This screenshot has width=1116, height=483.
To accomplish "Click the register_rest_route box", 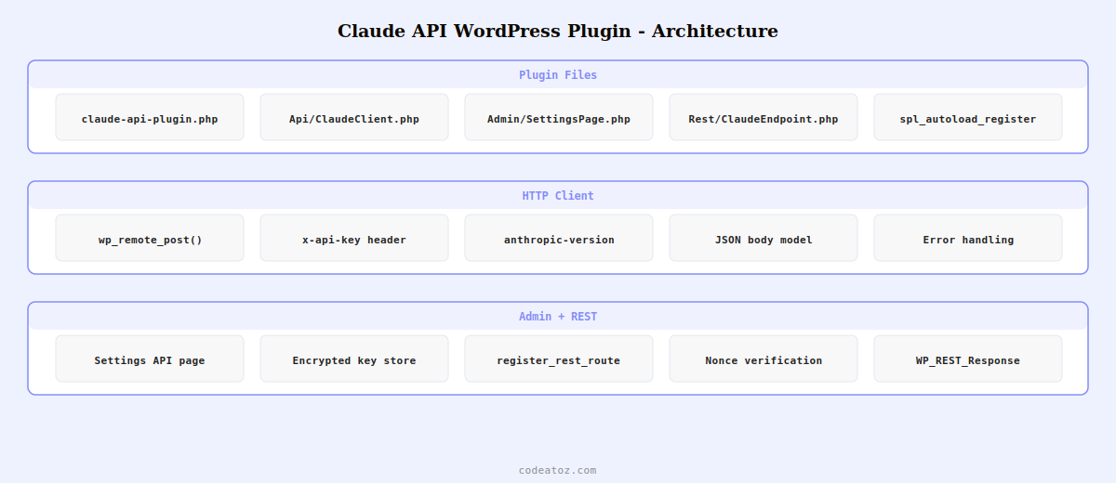I will click(x=559, y=359).
